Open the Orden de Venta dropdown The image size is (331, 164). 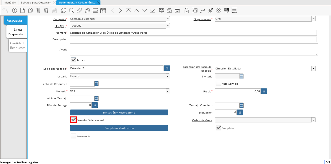coord(313,120)
